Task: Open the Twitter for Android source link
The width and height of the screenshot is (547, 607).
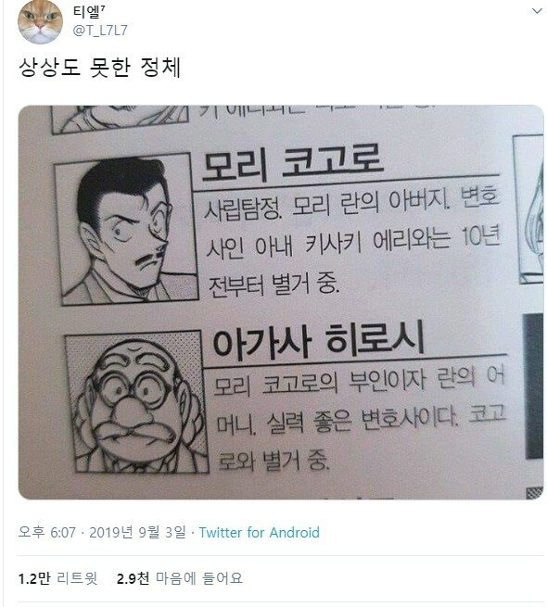Action: click(260, 532)
